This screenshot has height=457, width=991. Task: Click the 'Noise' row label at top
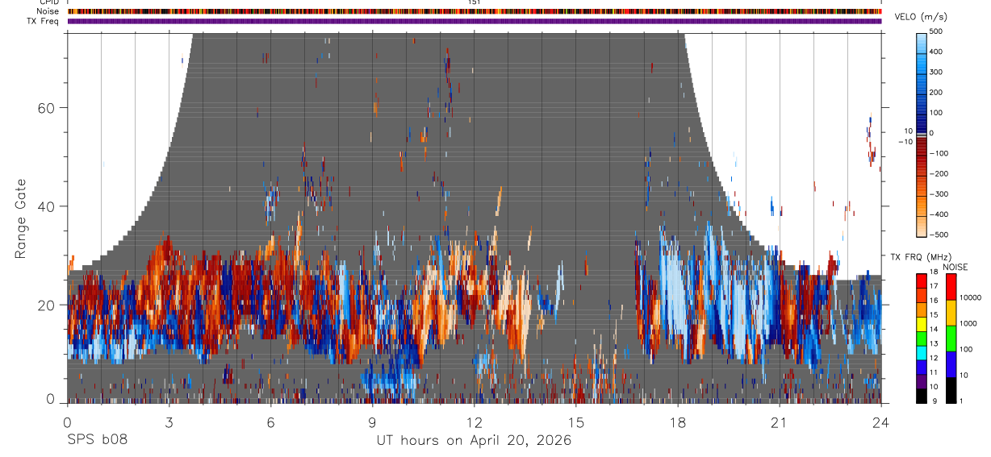click(48, 11)
